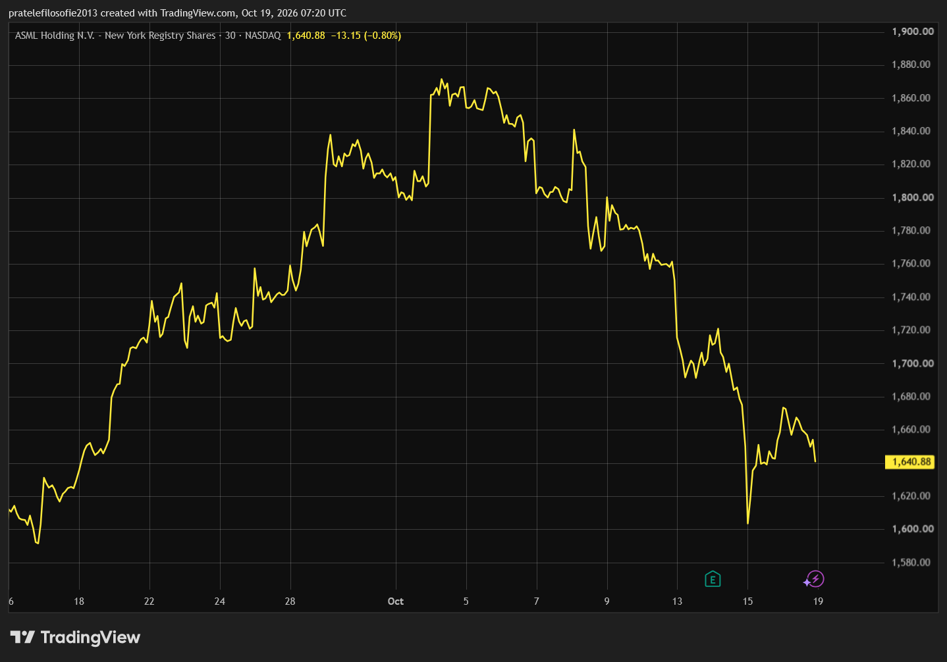This screenshot has height=662, width=947.
Task: Click the 1,700.00 price axis label
Action: (913, 363)
